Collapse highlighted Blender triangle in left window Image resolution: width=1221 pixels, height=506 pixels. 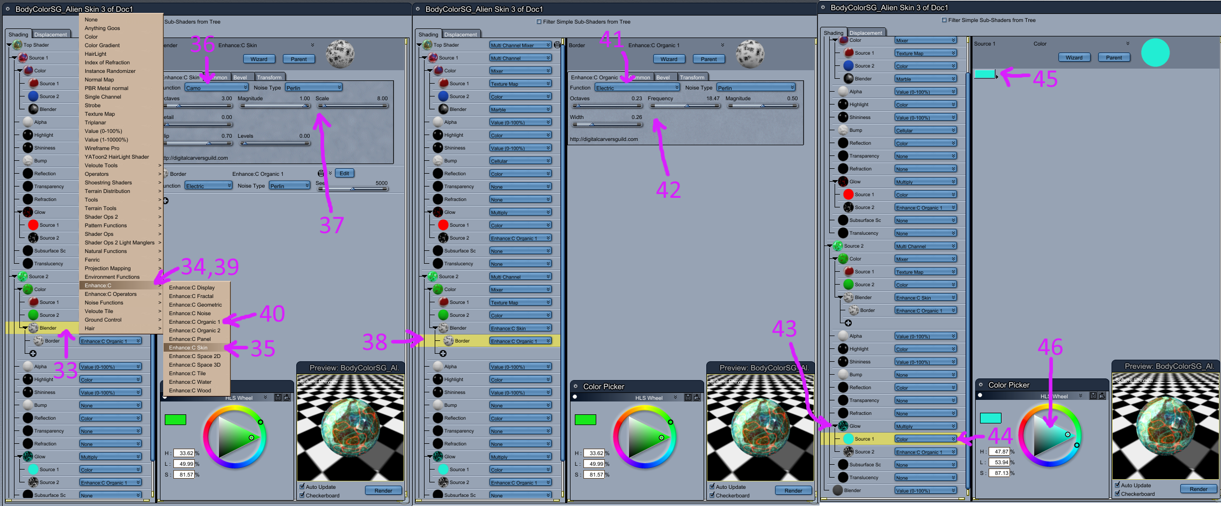click(25, 328)
